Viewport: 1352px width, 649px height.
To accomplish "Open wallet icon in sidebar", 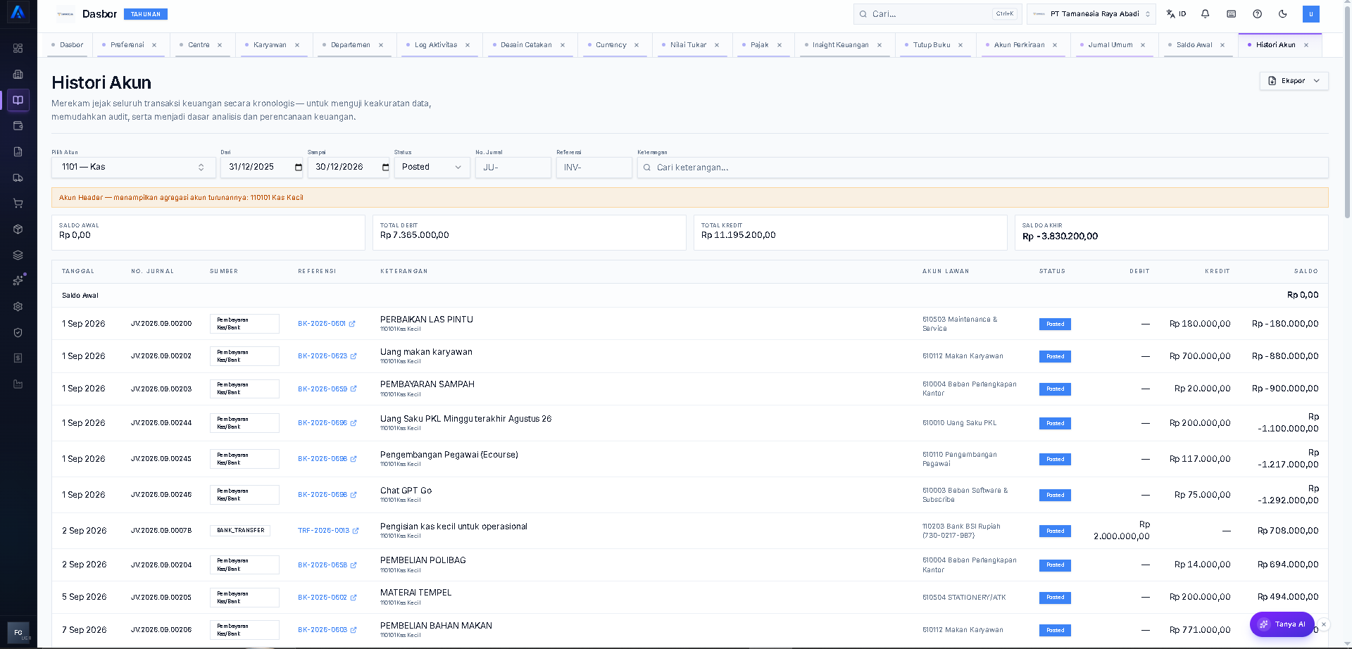I will 18,126.
